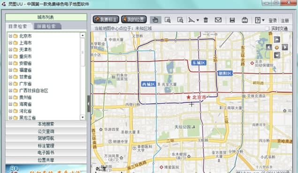Viewport: 298px width, 173px height.
Task: Click the help question mark icon
Action: (258, 20)
